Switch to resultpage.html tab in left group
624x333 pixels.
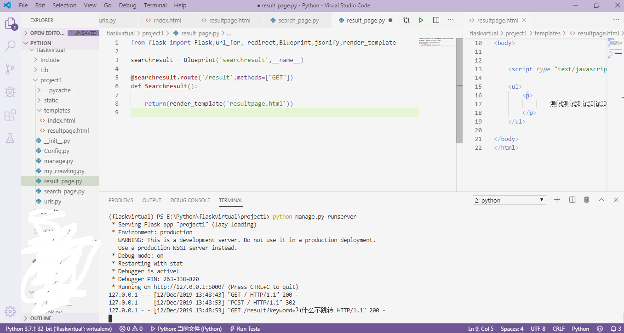(x=229, y=20)
